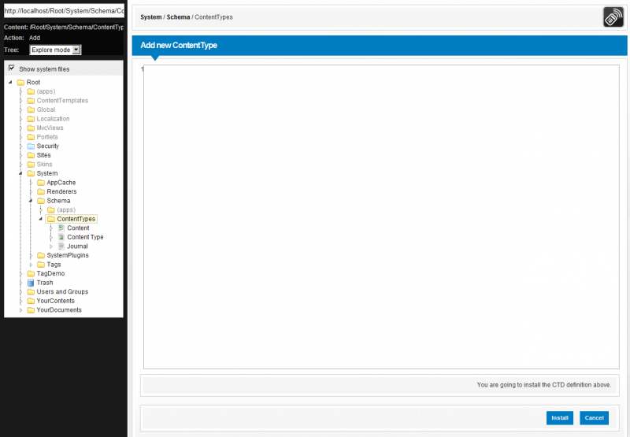Select the Content Type tree label
The height and width of the screenshot is (437, 630).
pyautogui.click(x=85, y=237)
